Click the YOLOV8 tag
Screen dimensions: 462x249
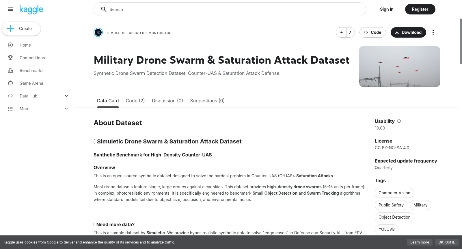pos(386,229)
